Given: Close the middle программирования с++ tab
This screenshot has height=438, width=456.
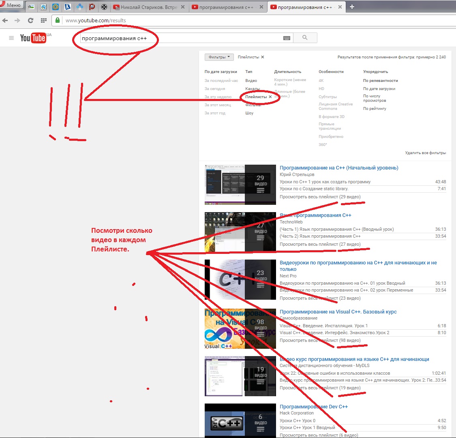Looking at the screenshot, I should point(261,7).
